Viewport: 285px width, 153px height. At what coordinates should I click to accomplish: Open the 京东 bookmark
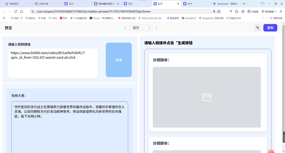point(64,18)
